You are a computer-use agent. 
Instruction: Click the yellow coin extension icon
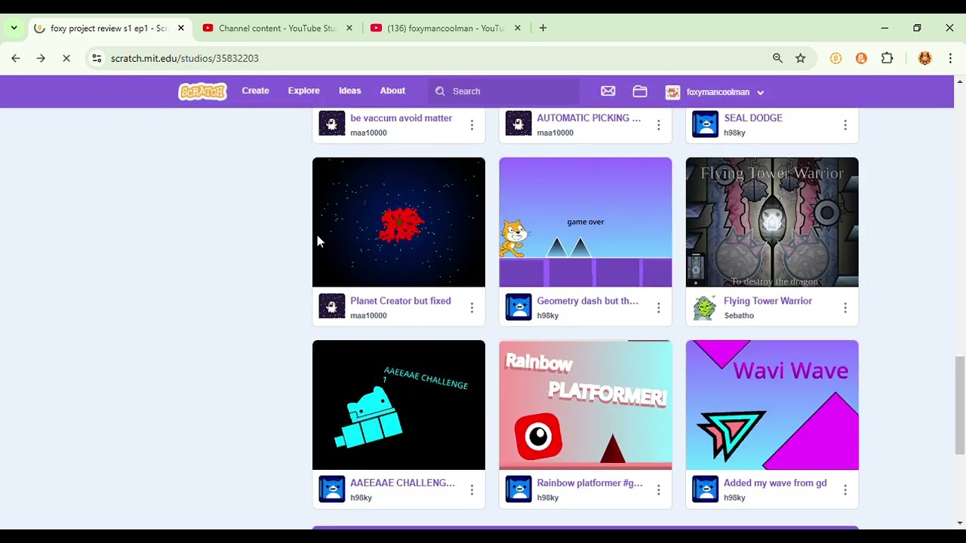pyautogui.click(x=835, y=58)
